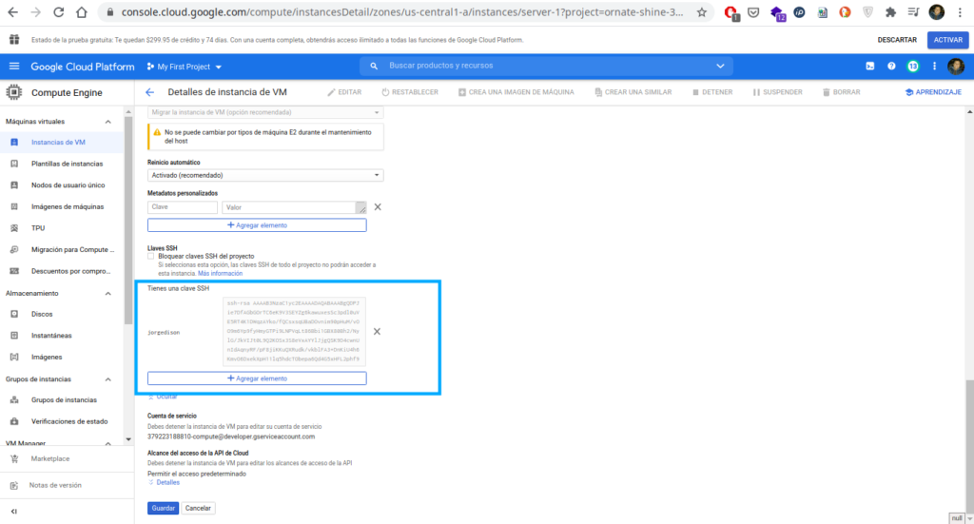
Task: Open the Google Cloud navigation hamburger menu
Action: click(x=14, y=67)
